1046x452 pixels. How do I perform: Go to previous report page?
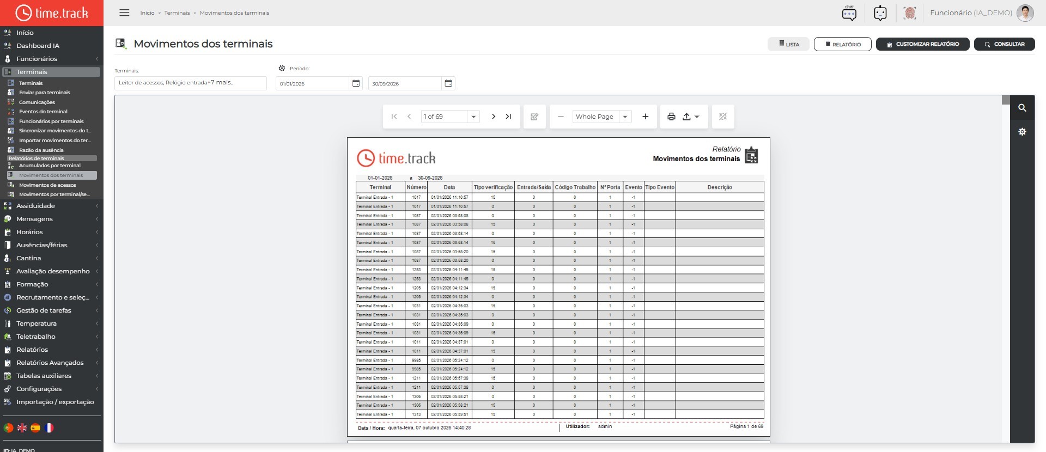coord(409,117)
